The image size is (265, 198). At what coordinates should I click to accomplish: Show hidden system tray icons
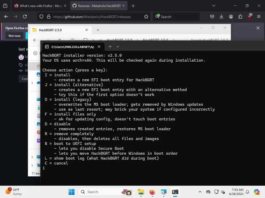[200, 192]
